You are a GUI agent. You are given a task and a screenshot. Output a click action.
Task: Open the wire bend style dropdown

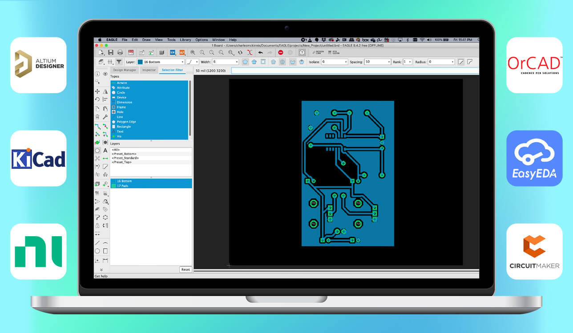(192, 62)
